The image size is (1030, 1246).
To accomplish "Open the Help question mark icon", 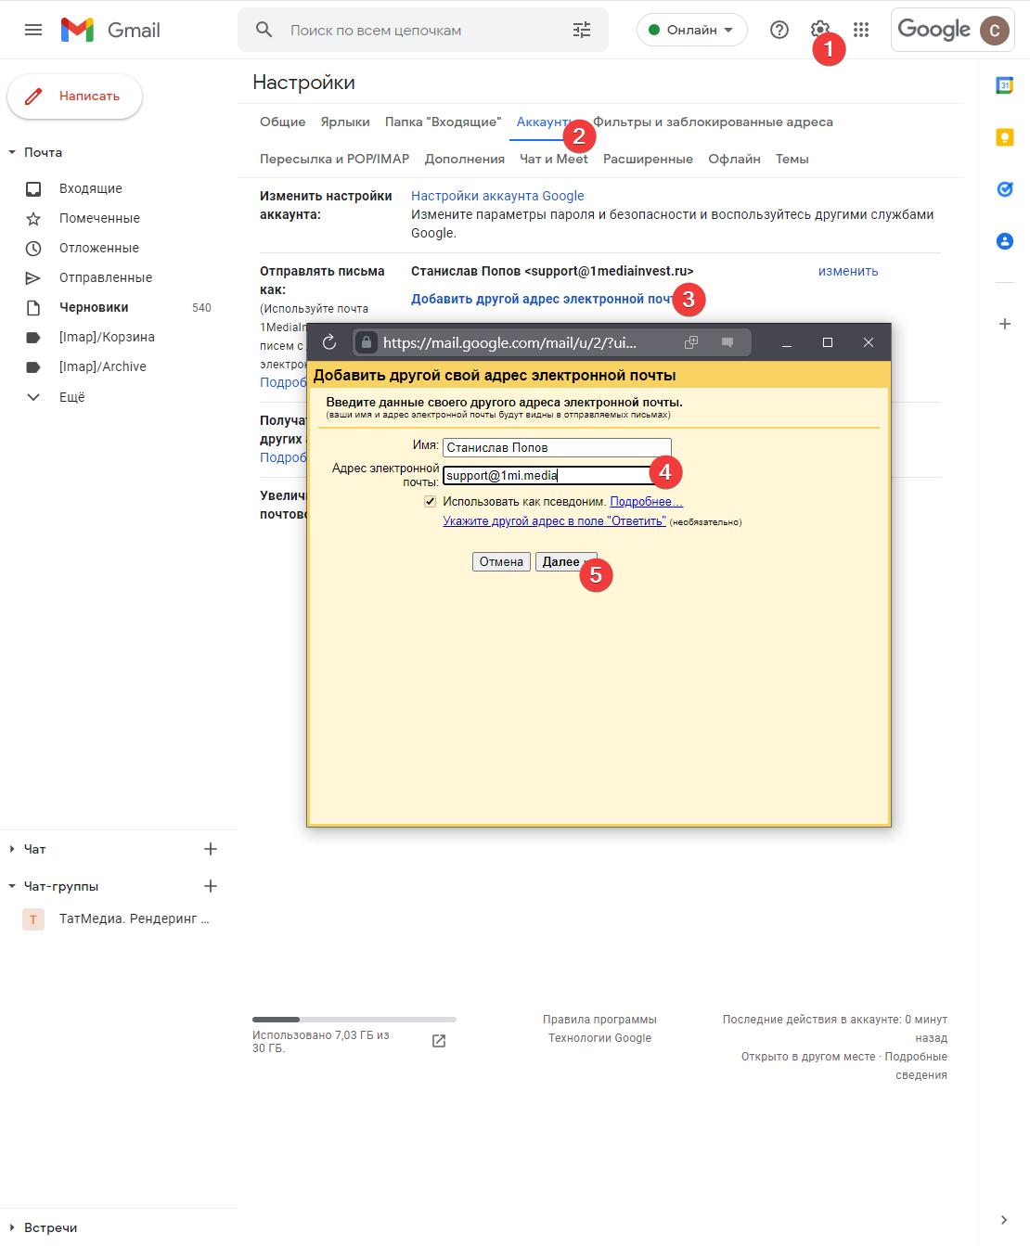I will click(779, 30).
